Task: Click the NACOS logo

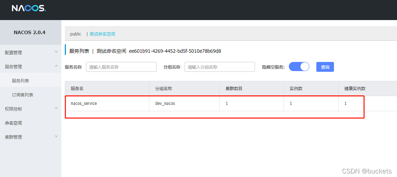Action: (29, 8)
